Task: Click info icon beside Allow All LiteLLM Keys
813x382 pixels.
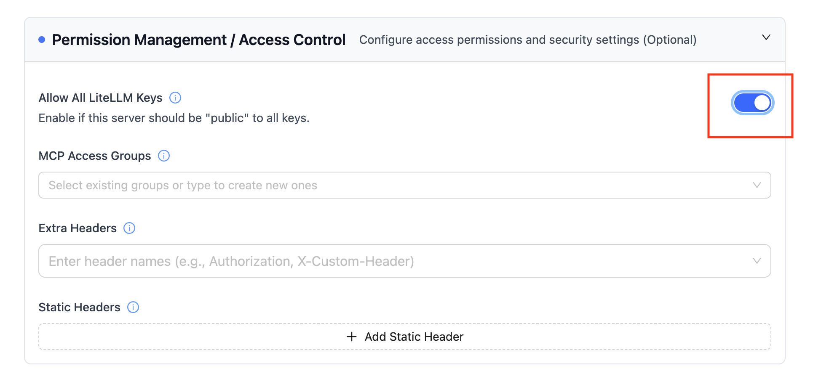Action: (x=175, y=98)
